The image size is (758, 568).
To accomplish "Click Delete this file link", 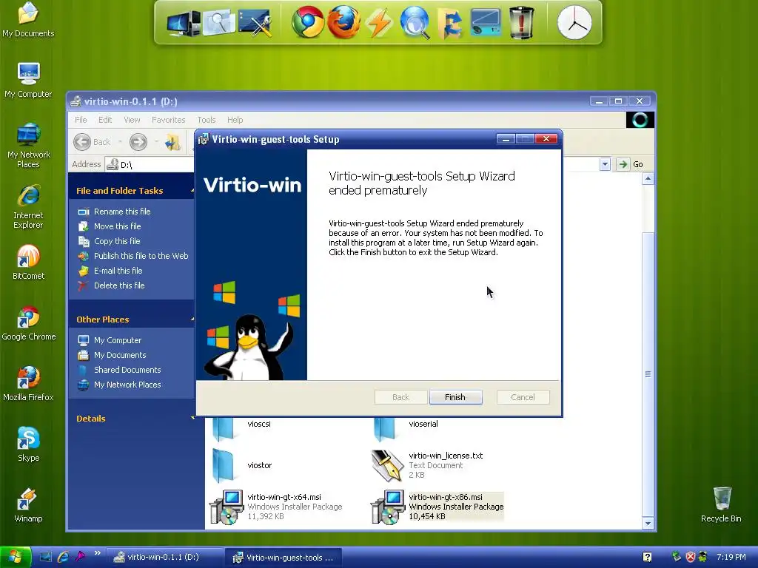I will coord(119,285).
